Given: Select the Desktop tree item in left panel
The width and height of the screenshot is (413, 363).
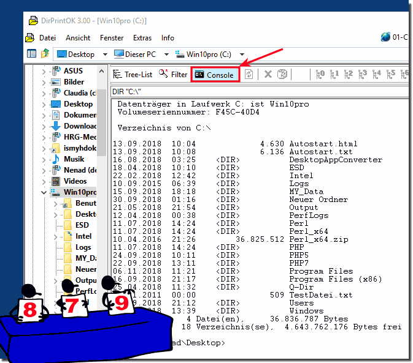Looking at the screenshot, I should pyautogui.click(x=78, y=104).
